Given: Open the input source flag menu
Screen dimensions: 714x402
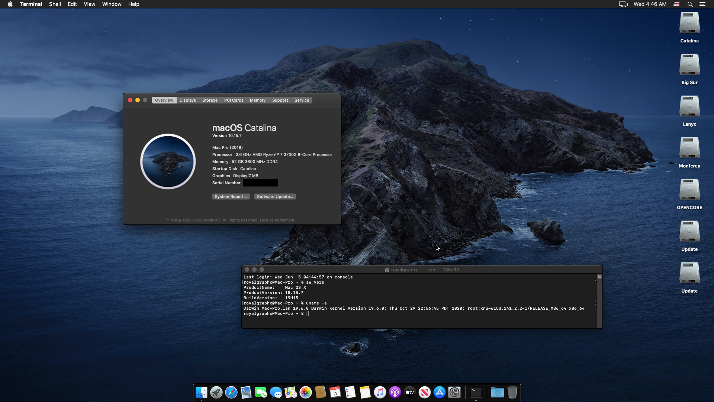Looking at the screenshot, I should 676,4.
